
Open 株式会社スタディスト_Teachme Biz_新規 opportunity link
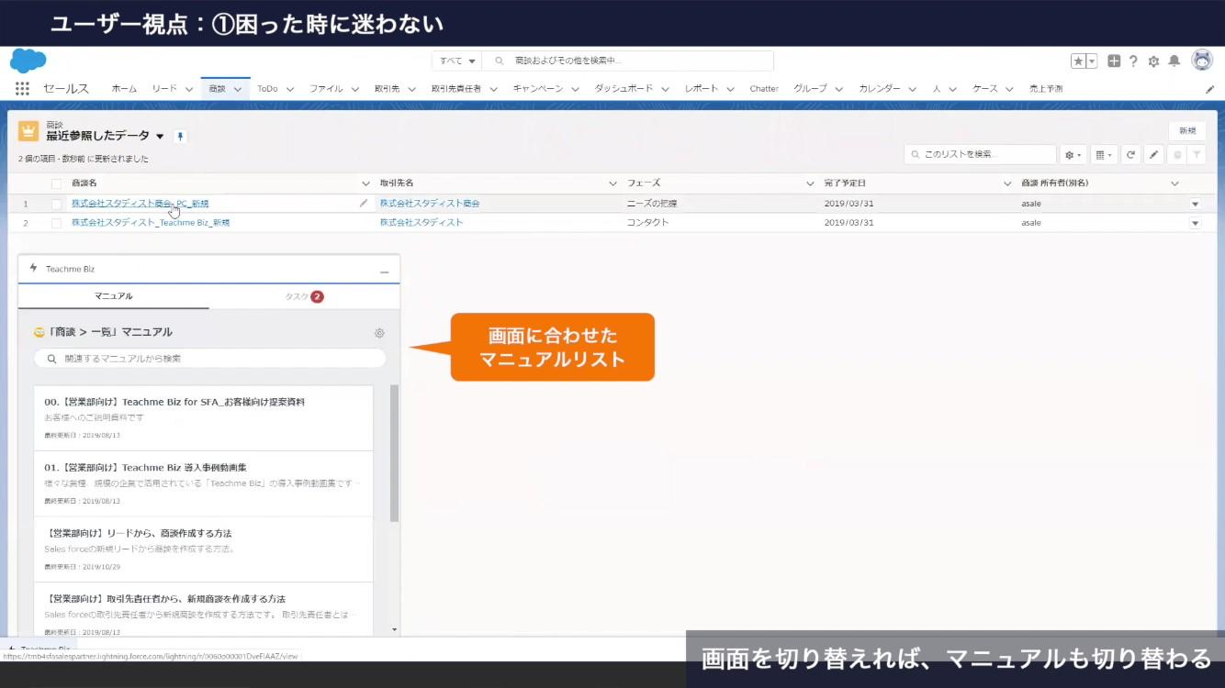pos(151,223)
